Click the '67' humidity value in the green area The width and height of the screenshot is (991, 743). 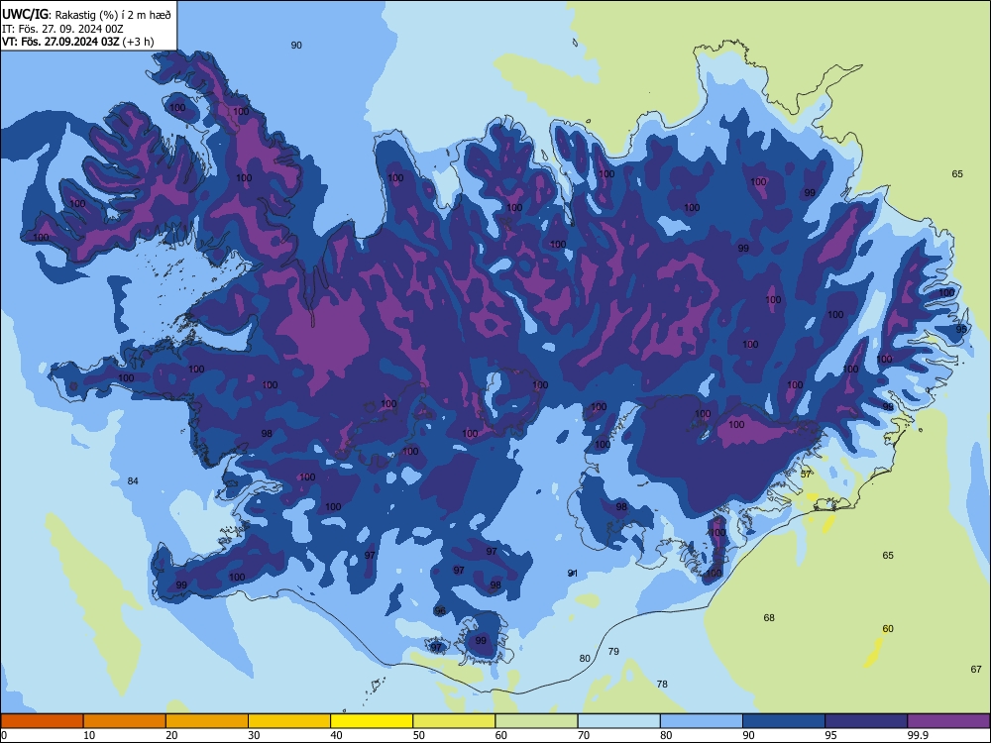976,669
